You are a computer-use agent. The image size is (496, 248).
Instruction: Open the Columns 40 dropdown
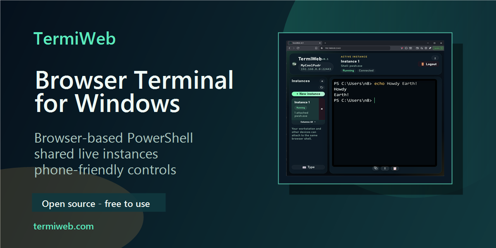308,122
